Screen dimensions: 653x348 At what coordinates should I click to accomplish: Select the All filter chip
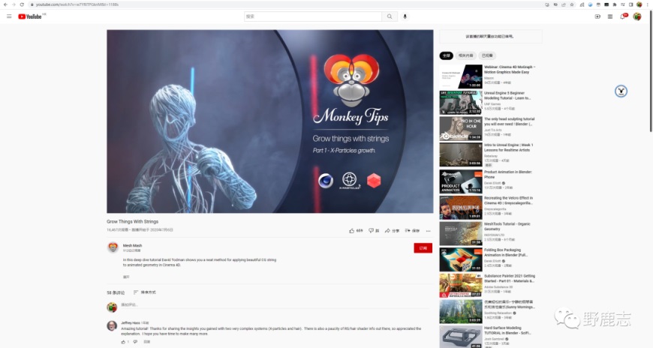[446, 55]
